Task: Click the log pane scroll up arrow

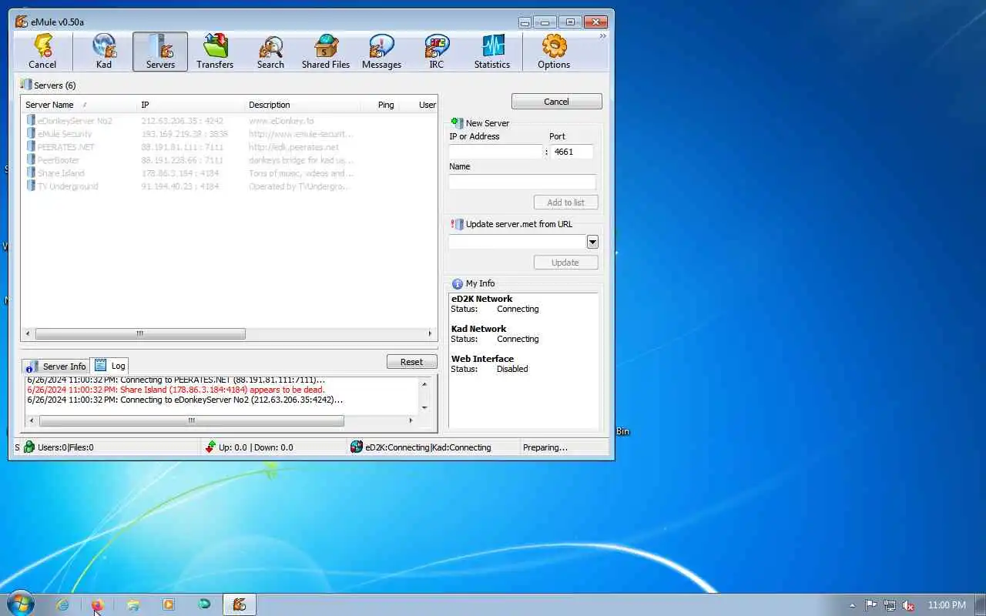Action: click(424, 383)
